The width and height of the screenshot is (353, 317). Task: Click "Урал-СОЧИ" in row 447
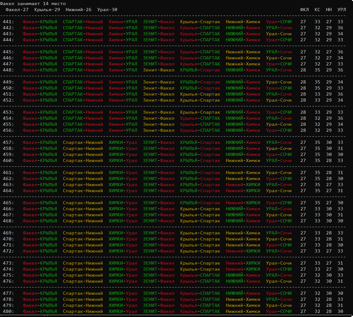[x=279, y=64]
